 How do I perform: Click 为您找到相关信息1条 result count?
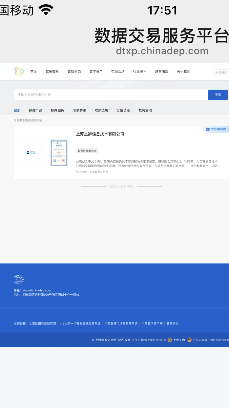pos(28,120)
